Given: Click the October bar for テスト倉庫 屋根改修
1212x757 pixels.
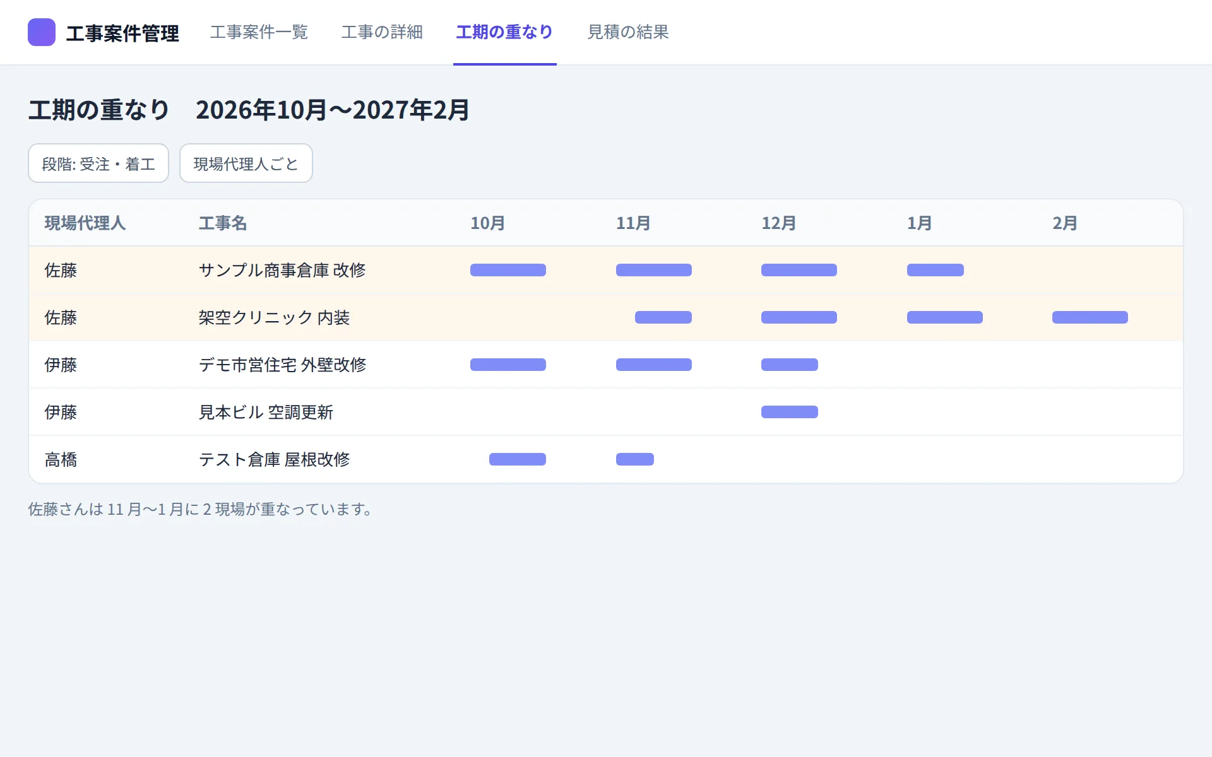Looking at the screenshot, I should coord(518,459).
